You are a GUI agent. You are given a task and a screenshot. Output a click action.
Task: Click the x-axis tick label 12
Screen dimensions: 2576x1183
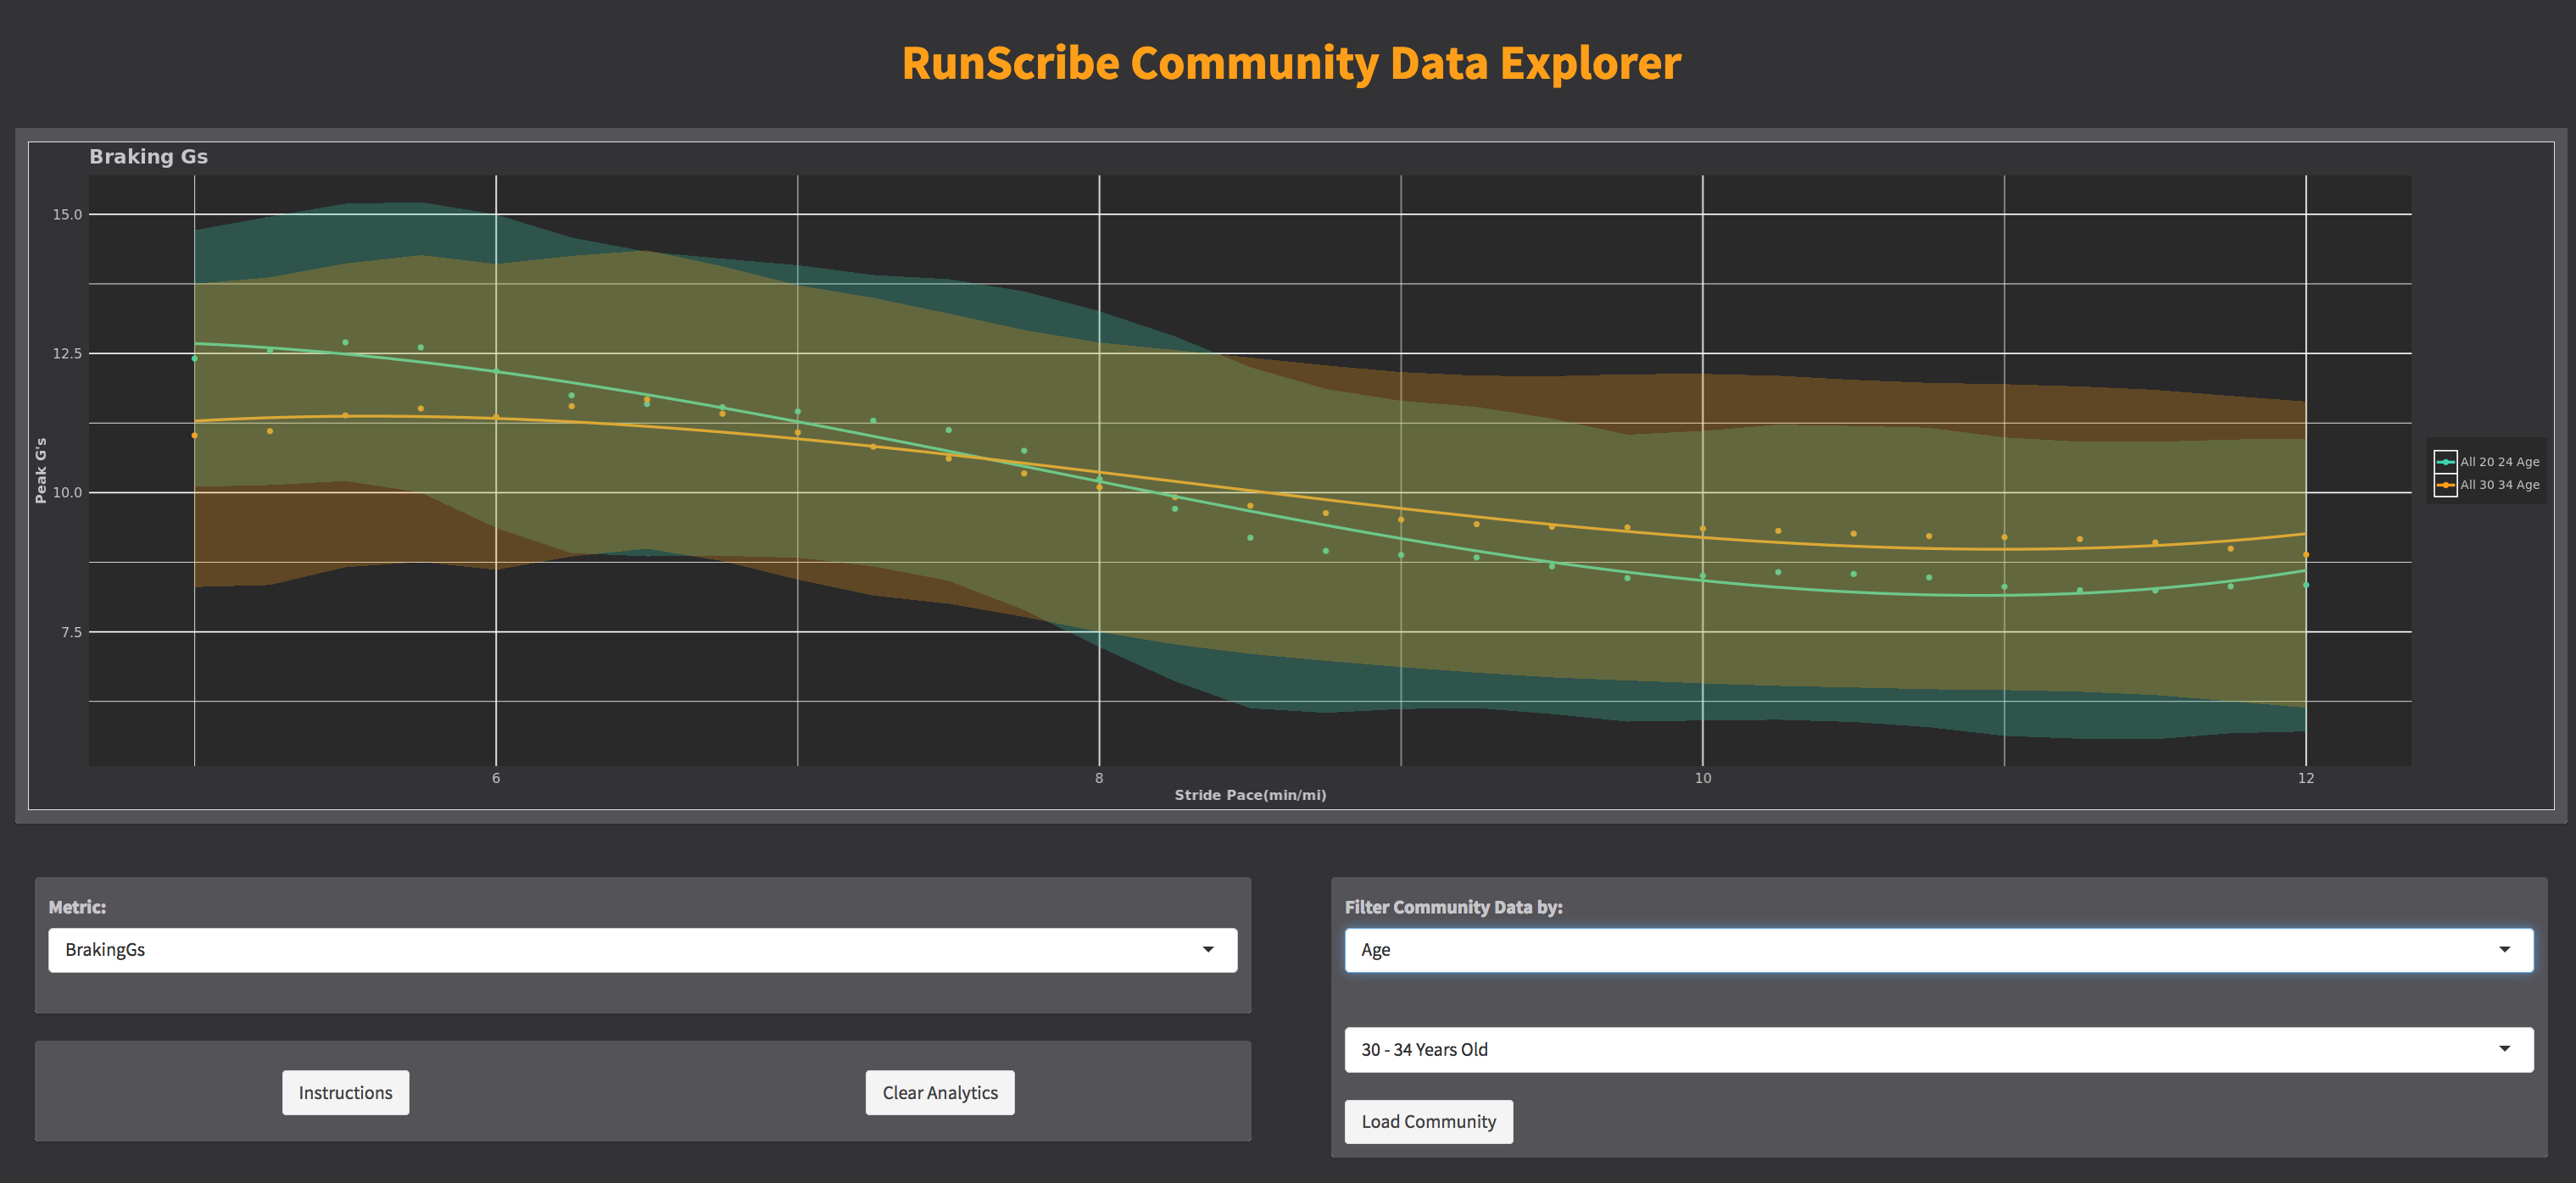(x=2305, y=778)
